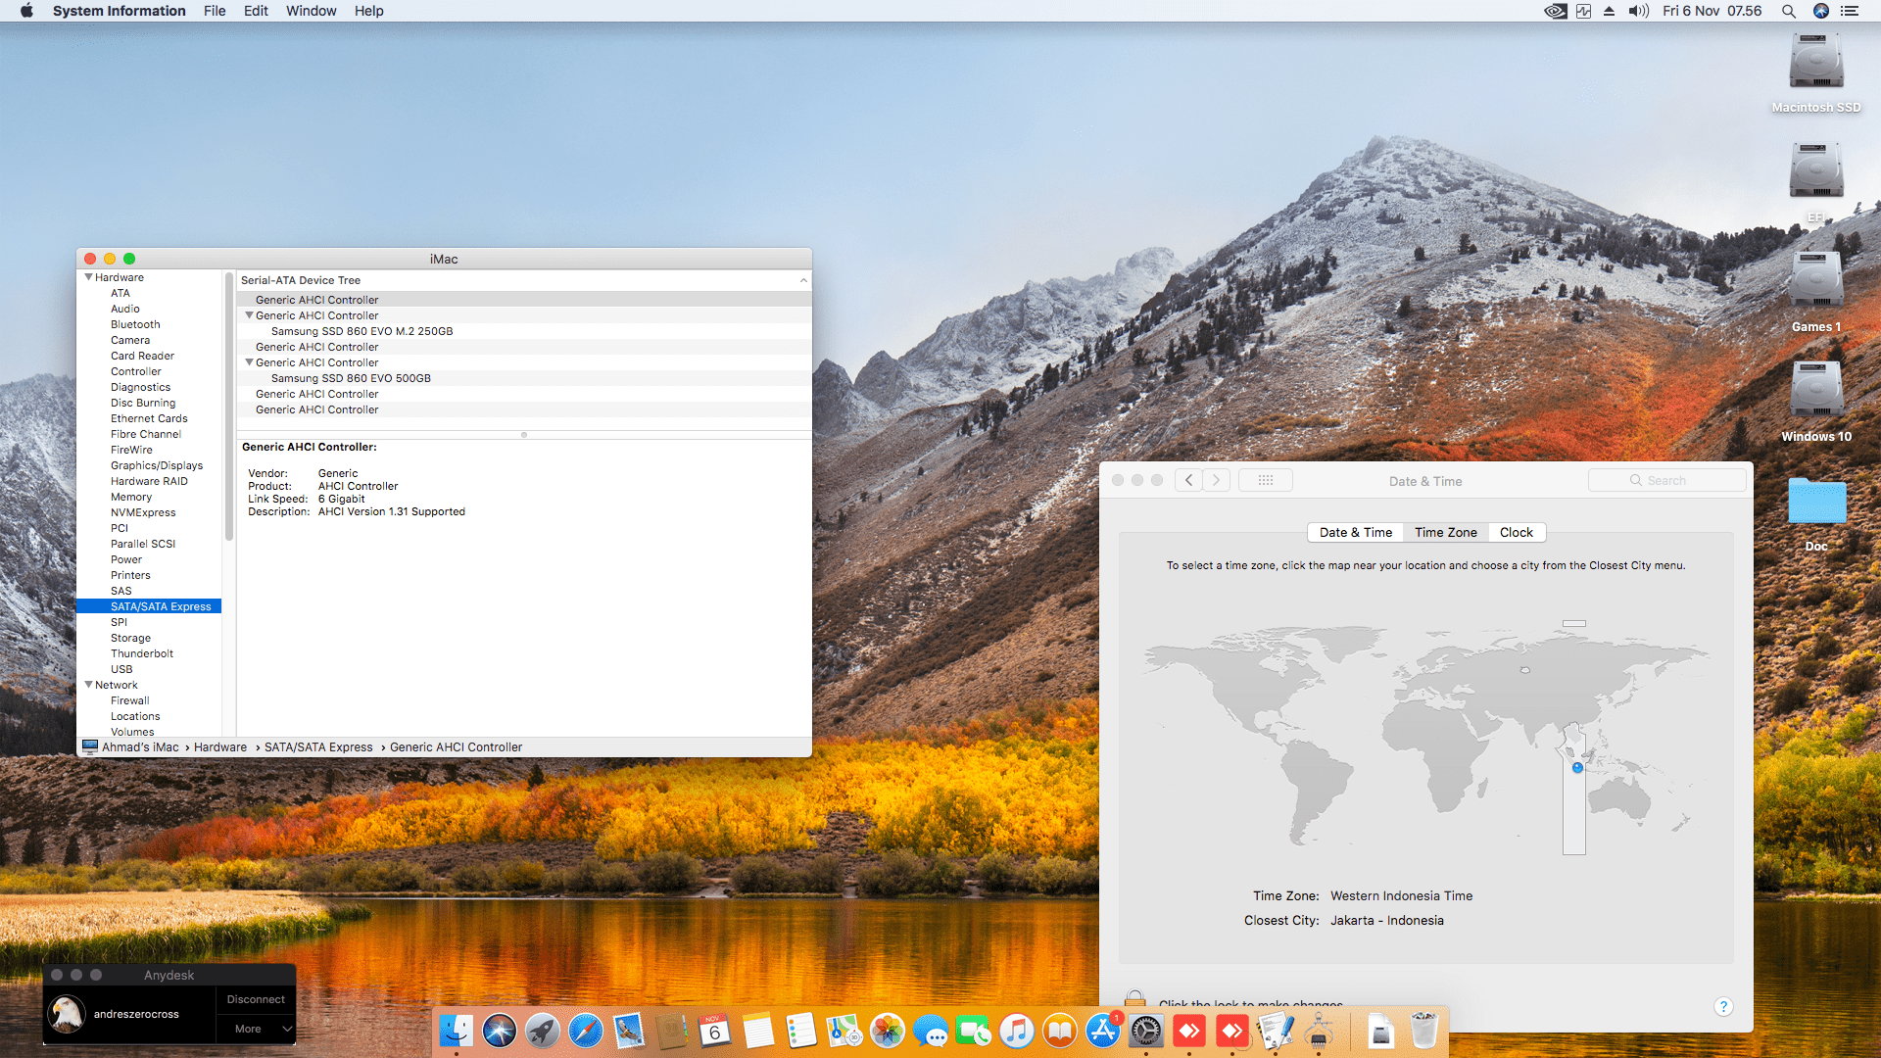Switch to the Clock tab
The image size is (1881, 1058).
pos(1516,533)
